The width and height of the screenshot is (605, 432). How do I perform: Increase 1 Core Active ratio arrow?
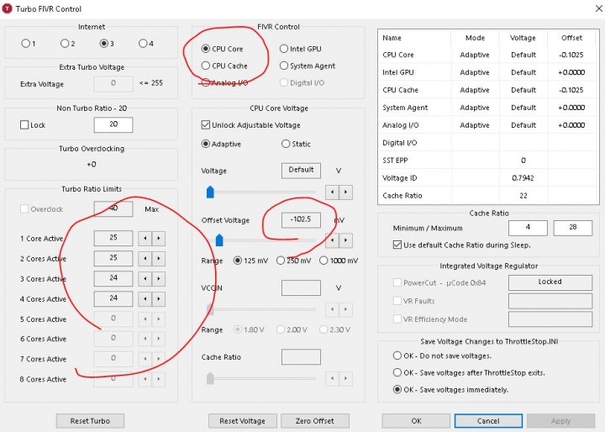pos(159,239)
